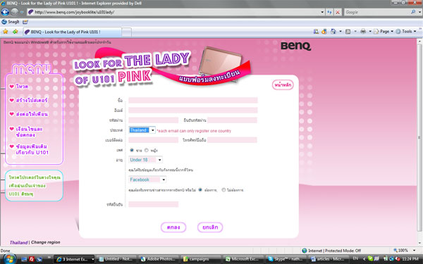
Task: Click the Feeds icon in command bar
Action: point(348,32)
